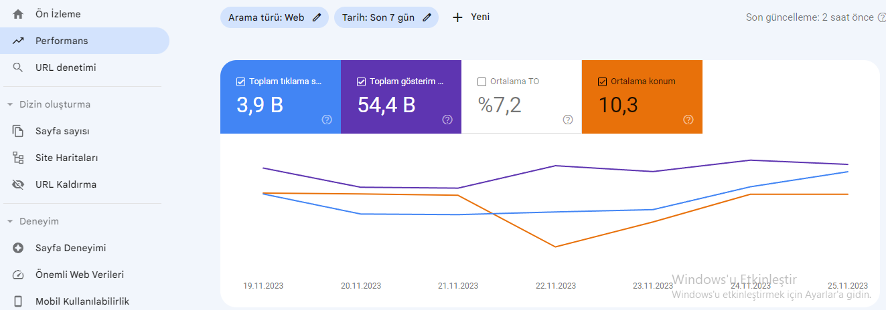
Task: Click the Önemli Web Verileri gauge icon
Action: pos(18,275)
